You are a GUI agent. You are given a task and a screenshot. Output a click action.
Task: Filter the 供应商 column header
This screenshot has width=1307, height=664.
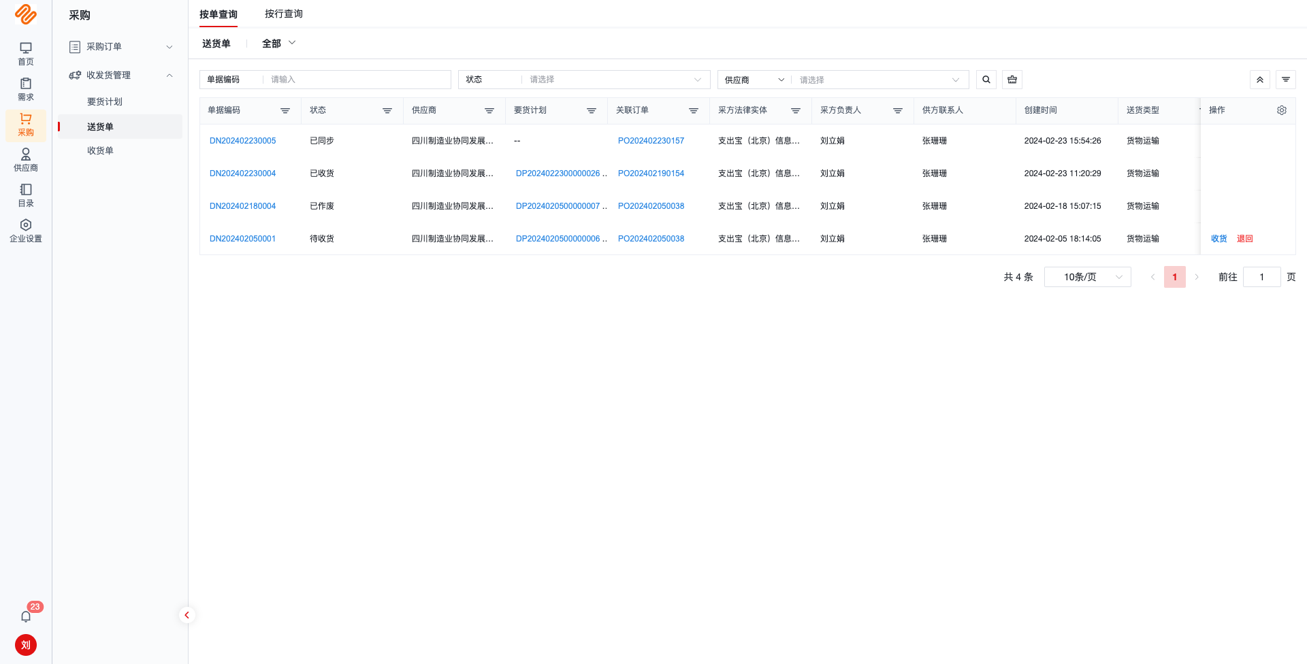(x=489, y=111)
